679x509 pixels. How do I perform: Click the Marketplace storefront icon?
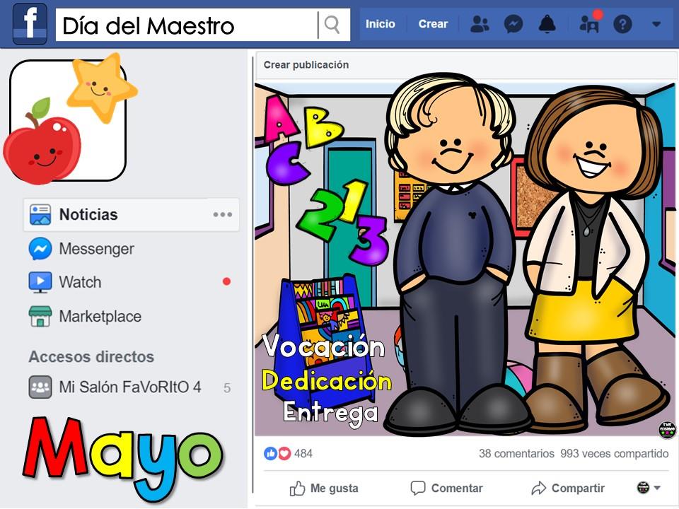tap(40, 317)
